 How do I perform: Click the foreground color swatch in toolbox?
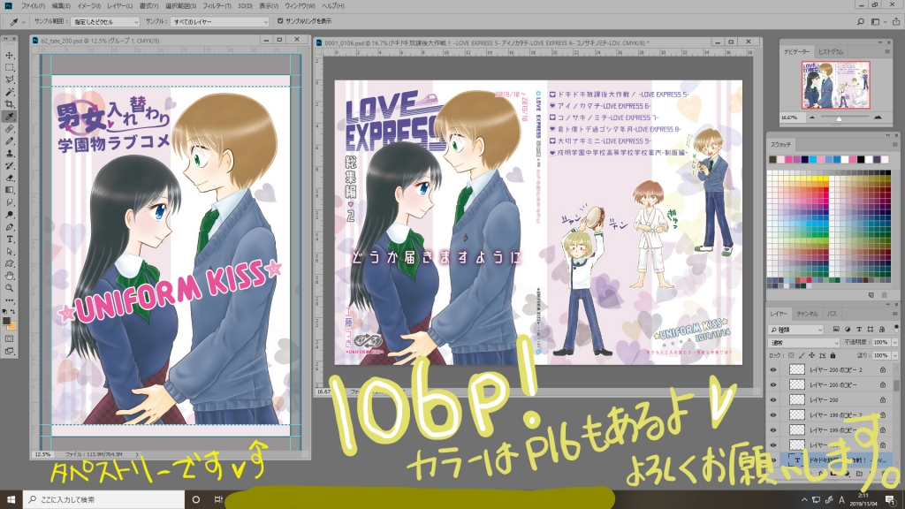7,322
